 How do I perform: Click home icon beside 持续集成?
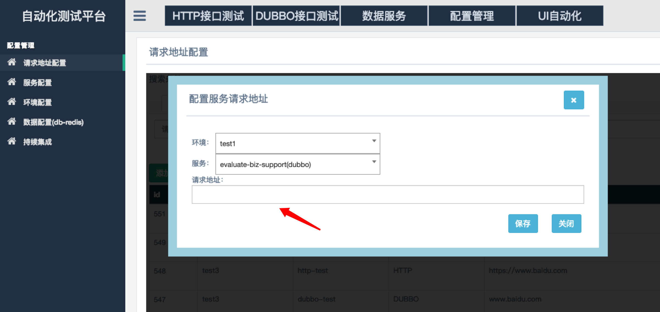coord(12,141)
